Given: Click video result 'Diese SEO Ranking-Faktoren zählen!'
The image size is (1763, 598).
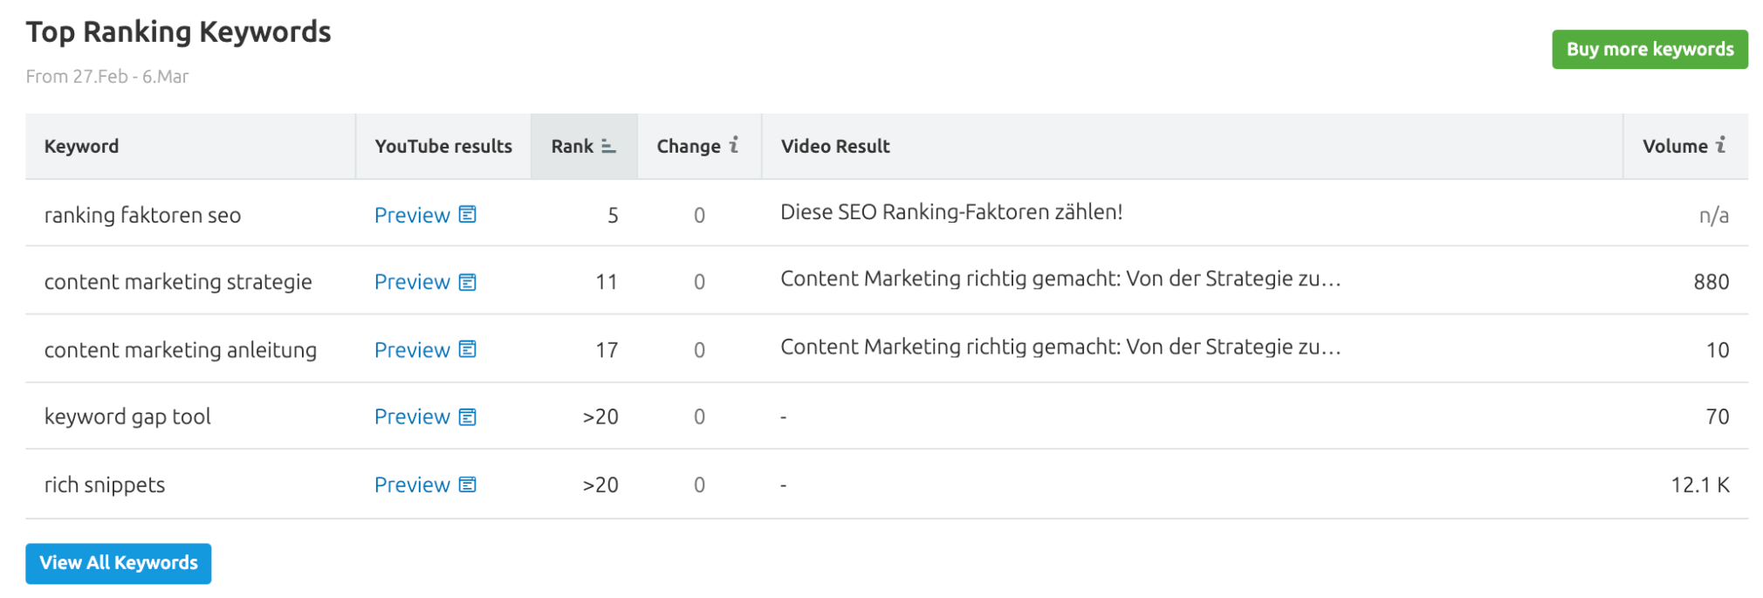Looking at the screenshot, I should coord(951,212).
